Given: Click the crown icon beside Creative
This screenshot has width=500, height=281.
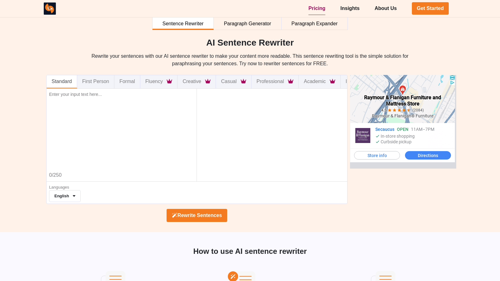Looking at the screenshot, I should pos(208,81).
